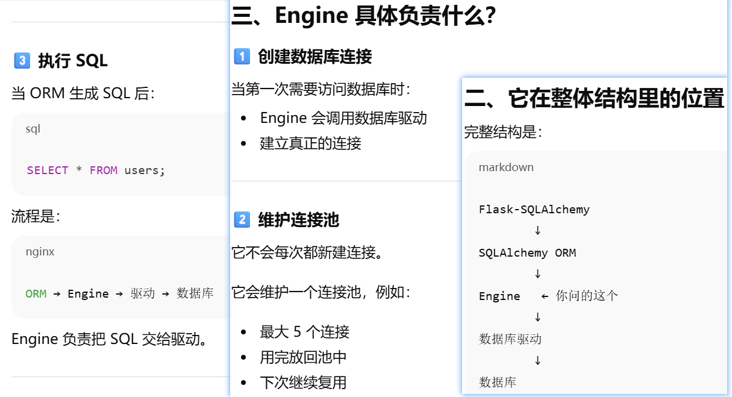This screenshot has width=732, height=397.
Task: Click the sentence 它不会每次都新建连接
Action: pyautogui.click(x=308, y=252)
